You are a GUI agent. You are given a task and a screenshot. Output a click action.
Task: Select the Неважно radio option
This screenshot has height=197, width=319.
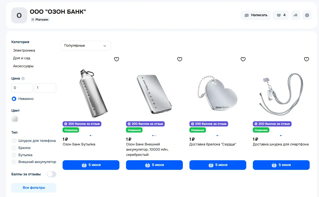pos(14,99)
